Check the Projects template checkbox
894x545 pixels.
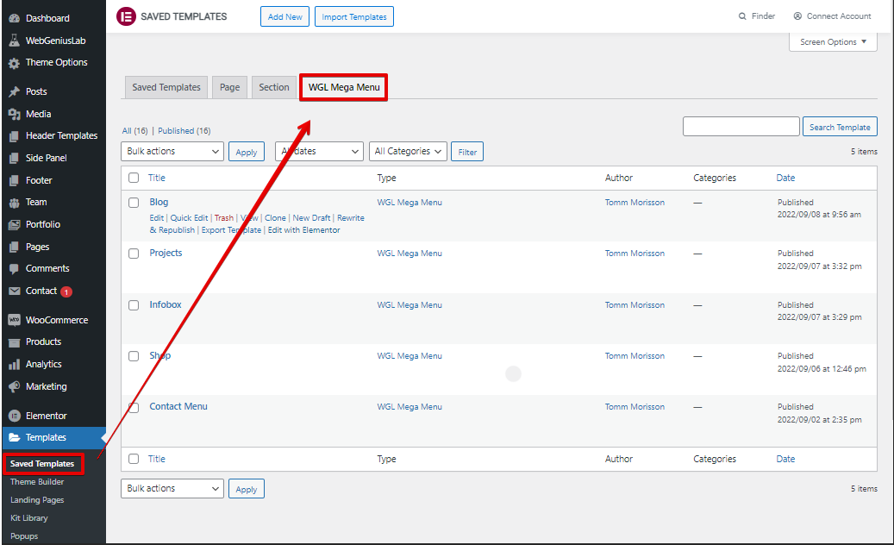(134, 254)
